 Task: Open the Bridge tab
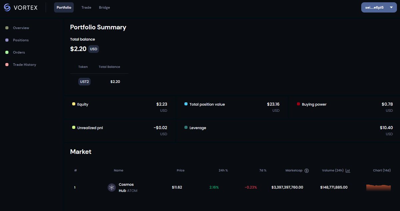[x=104, y=7]
